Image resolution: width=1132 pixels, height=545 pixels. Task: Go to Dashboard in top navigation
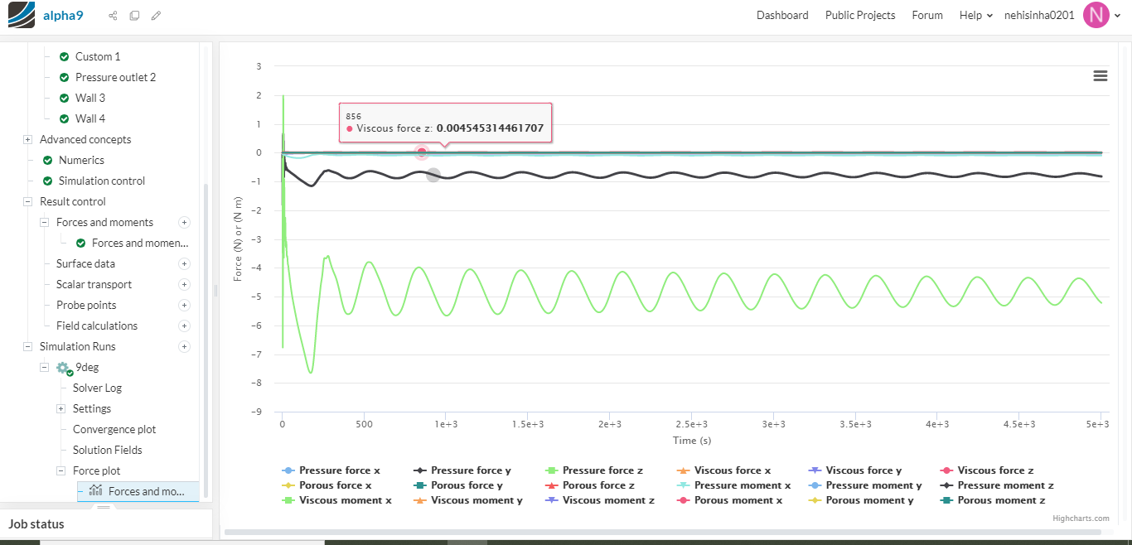[x=781, y=15]
